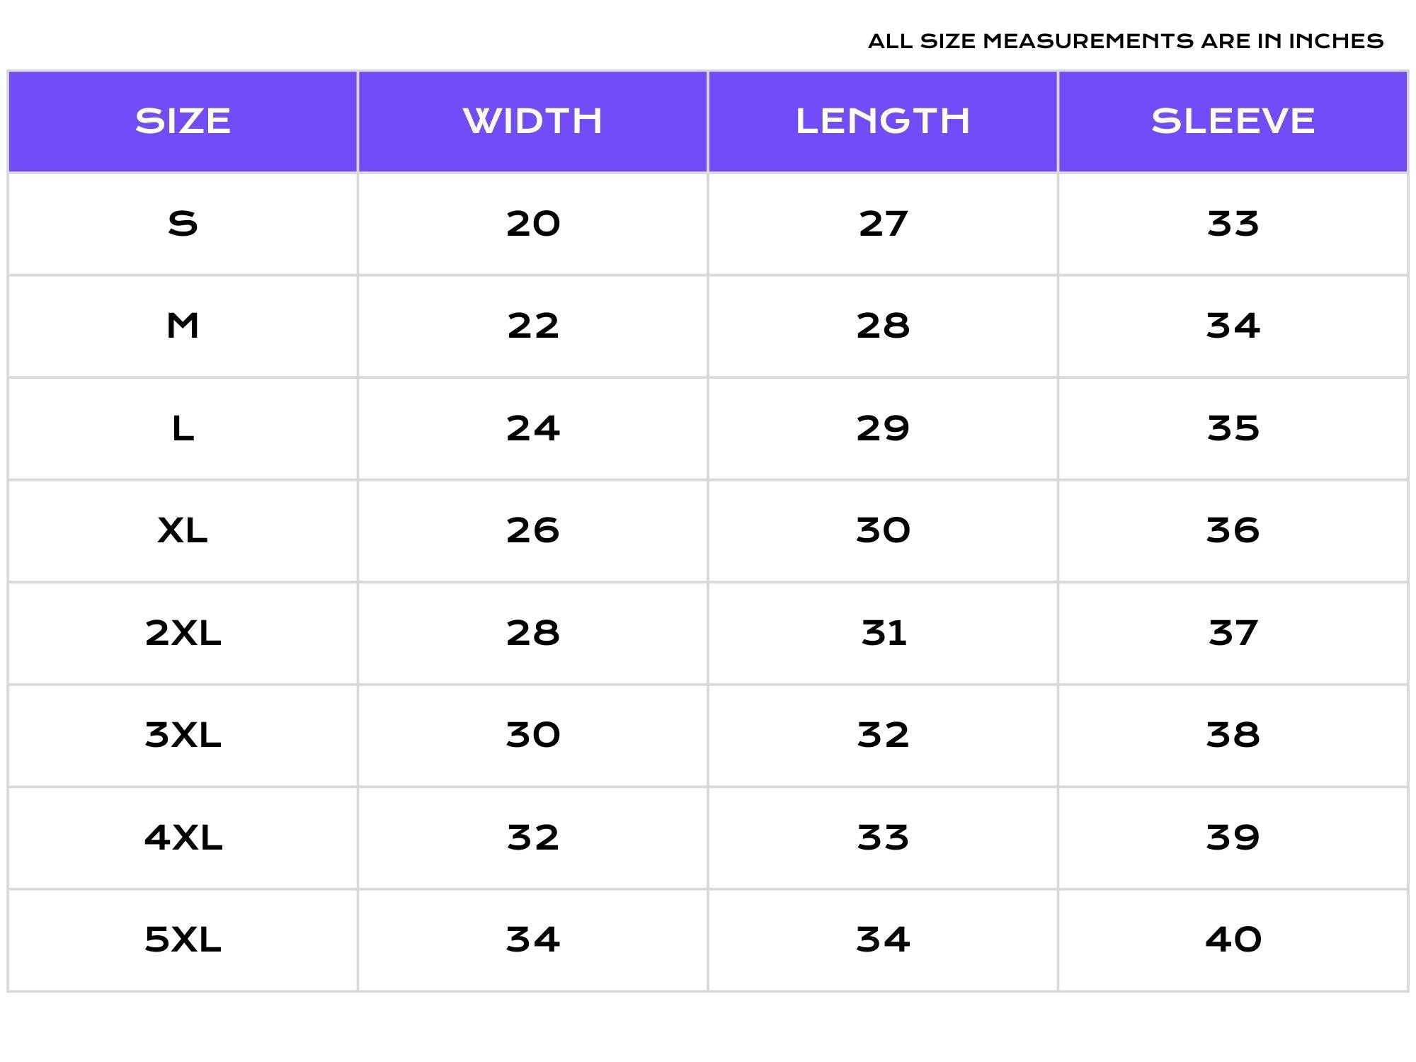Click sleeve value 40 for 5XL
The image size is (1416, 1062).
pyautogui.click(x=1233, y=940)
